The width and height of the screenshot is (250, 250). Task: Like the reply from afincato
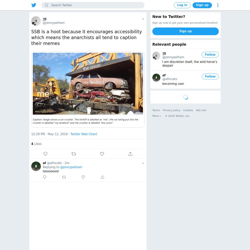[x=83, y=177]
